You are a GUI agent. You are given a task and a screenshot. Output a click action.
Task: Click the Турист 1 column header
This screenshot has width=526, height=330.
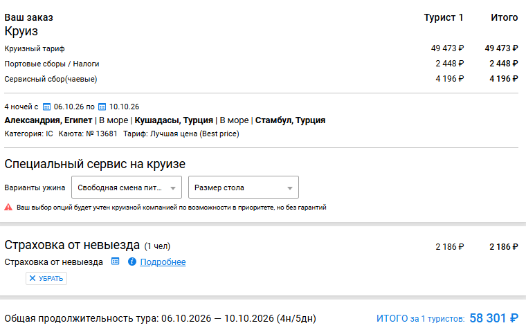(444, 17)
